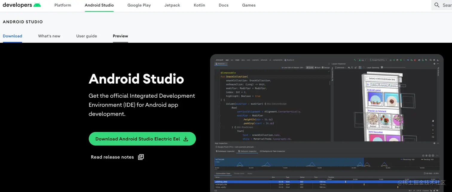Open the Docs tab
This screenshot has width=452, height=192.
tap(224, 5)
